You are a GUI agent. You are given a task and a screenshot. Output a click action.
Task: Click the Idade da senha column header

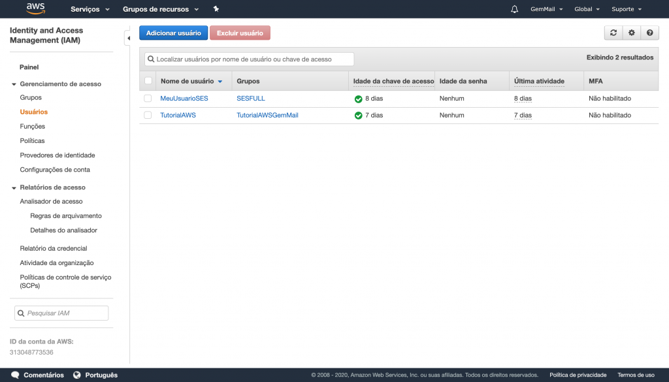tap(463, 81)
